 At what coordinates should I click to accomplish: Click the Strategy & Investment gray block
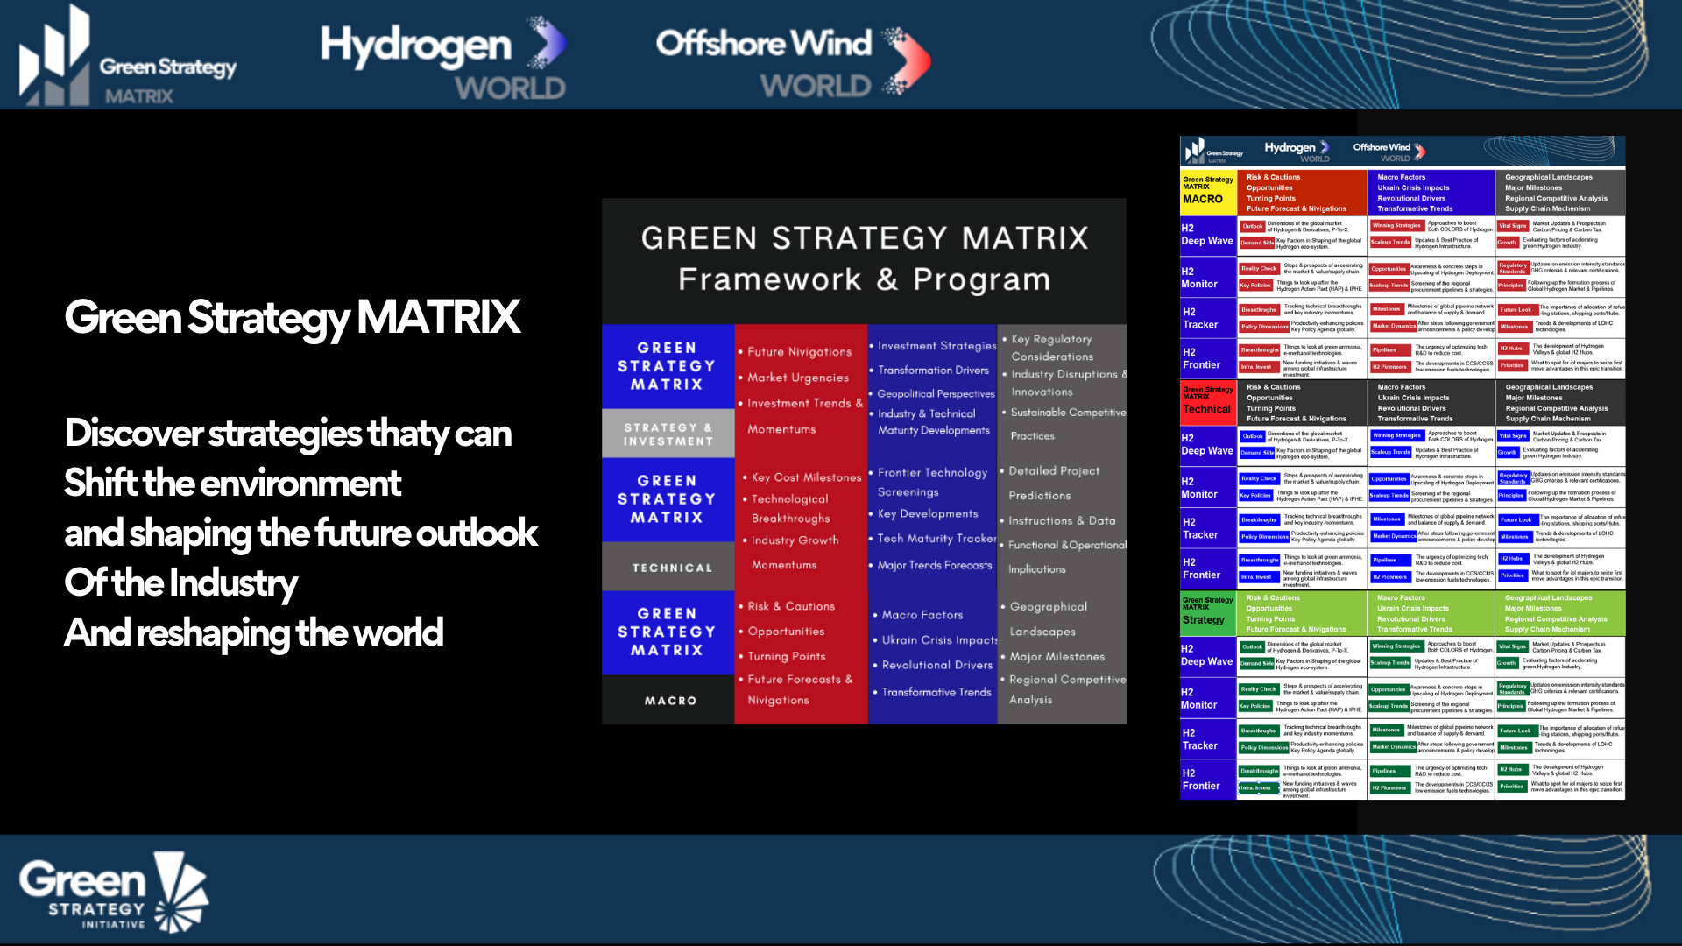668,434
